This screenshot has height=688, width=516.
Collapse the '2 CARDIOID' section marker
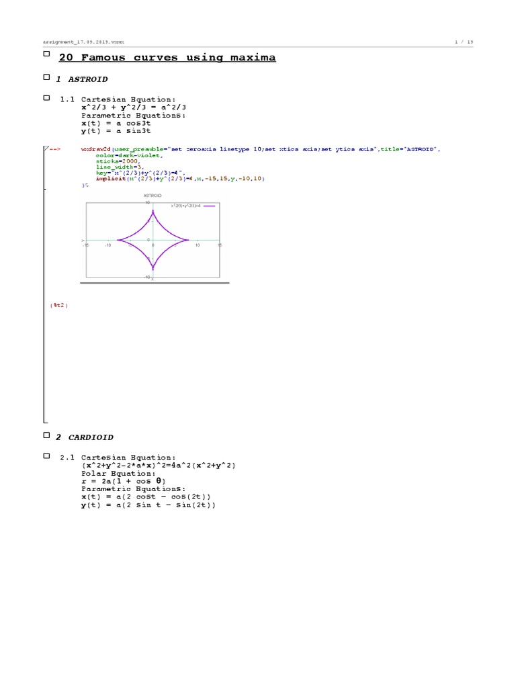46,435
